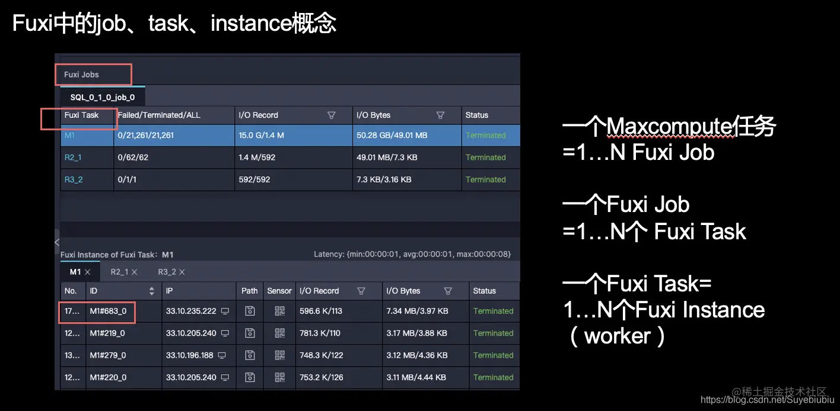Click the Terminated status of M1 task

click(486, 135)
